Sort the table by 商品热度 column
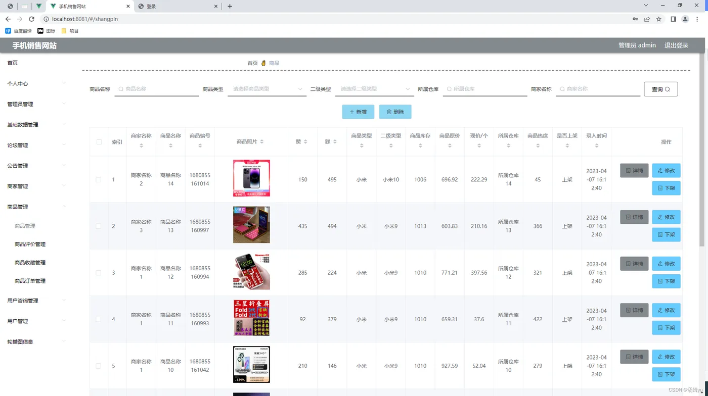This screenshot has width=708, height=396. pyautogui.click(x=538, y=145)
